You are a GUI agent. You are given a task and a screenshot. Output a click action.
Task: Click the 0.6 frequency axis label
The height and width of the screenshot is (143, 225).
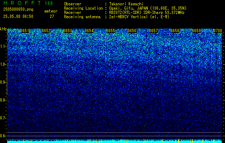3,136
